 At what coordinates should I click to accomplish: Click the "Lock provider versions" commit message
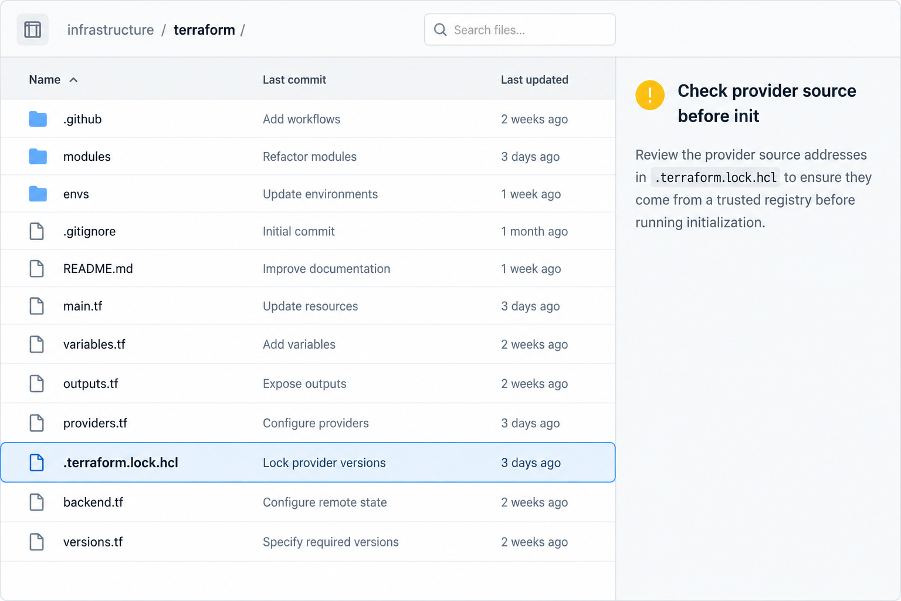click(x=324, y=462)
